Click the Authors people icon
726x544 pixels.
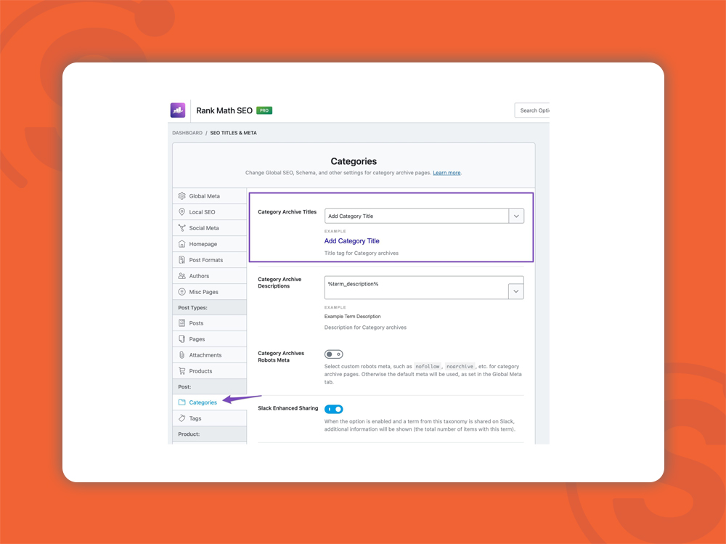[x=182, y=276]
